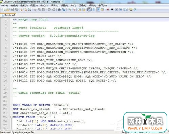Start macro recording with red dot icon
The height and width of the screenshot is (134, 169).
tap(108, 9)
